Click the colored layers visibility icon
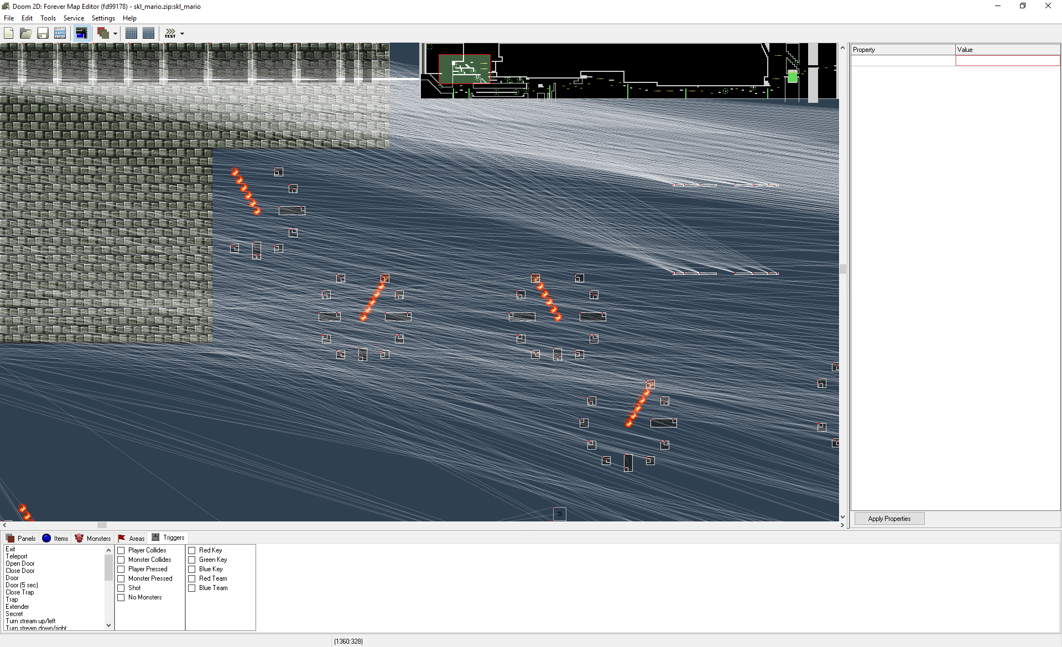 coord(103,33)
